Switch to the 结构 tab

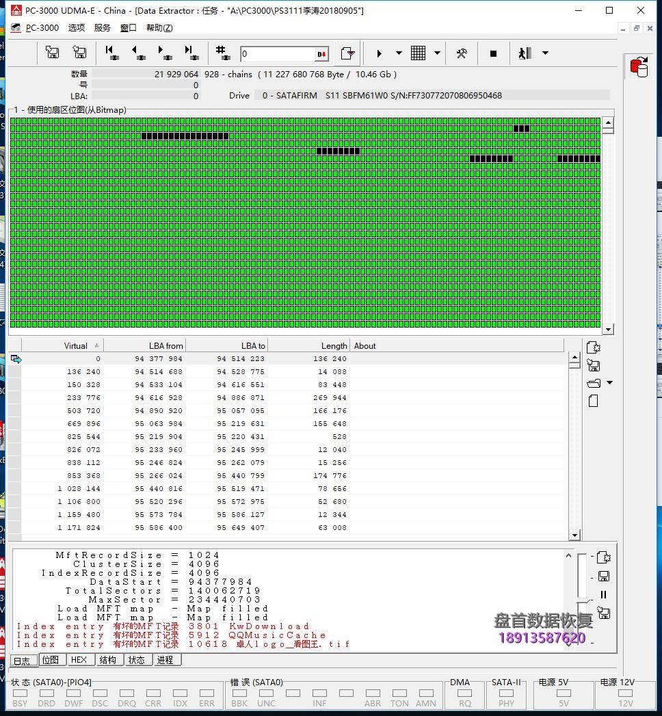107,660
